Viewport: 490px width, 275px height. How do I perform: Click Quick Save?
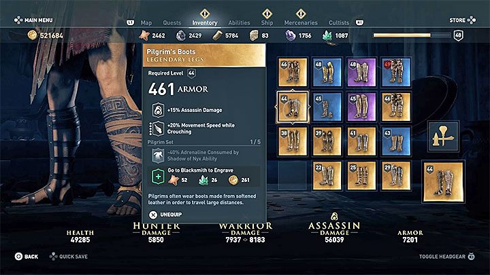69,257
